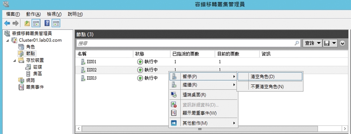The image size is (351, 134).
Task: Click the horizontal scrollbar thumb
Action: point(200,129)
